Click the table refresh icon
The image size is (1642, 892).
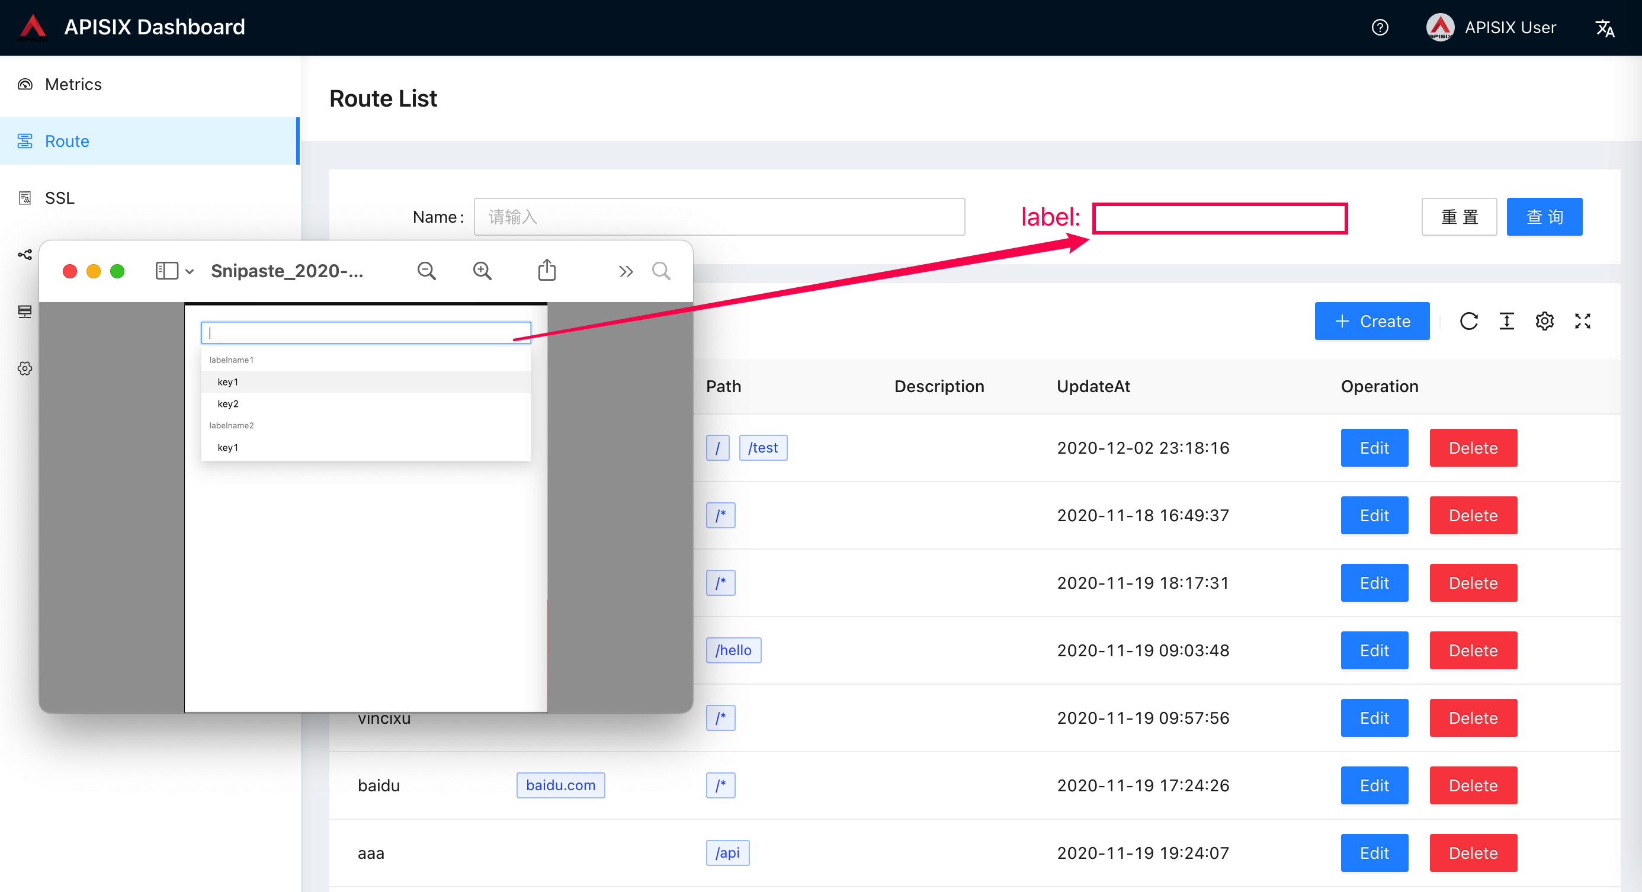tap(1468, 321)
